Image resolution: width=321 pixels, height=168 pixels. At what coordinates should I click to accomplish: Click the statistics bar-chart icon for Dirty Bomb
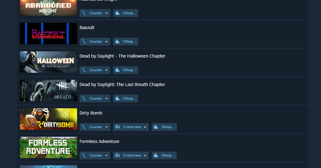coord(117,127)
